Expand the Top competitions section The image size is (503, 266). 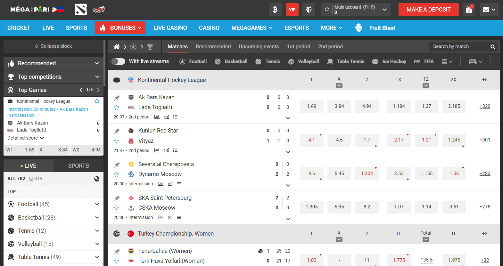(x=97, y=77)
